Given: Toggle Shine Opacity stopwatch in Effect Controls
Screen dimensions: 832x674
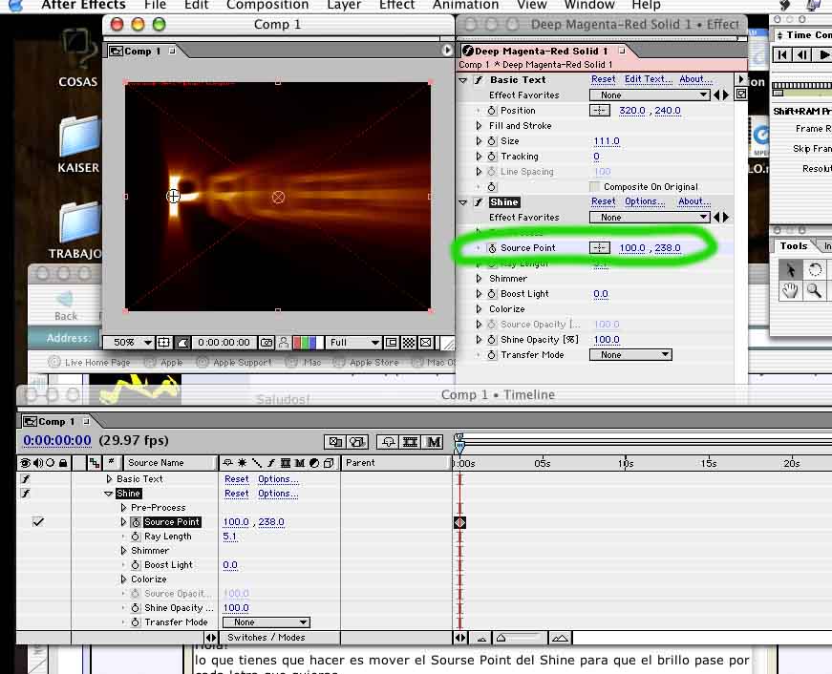Looking at the screenshot, I should click(x=491, y=339).
